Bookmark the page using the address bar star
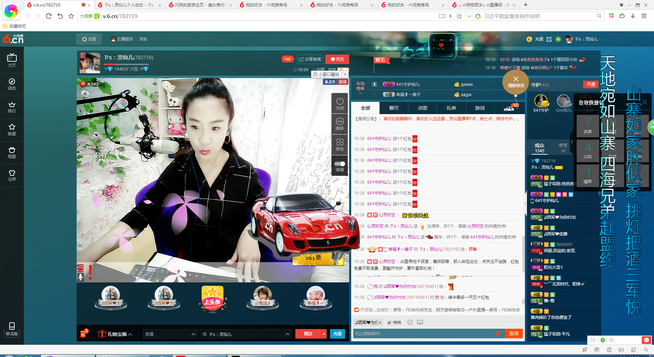 pos(459,16)
